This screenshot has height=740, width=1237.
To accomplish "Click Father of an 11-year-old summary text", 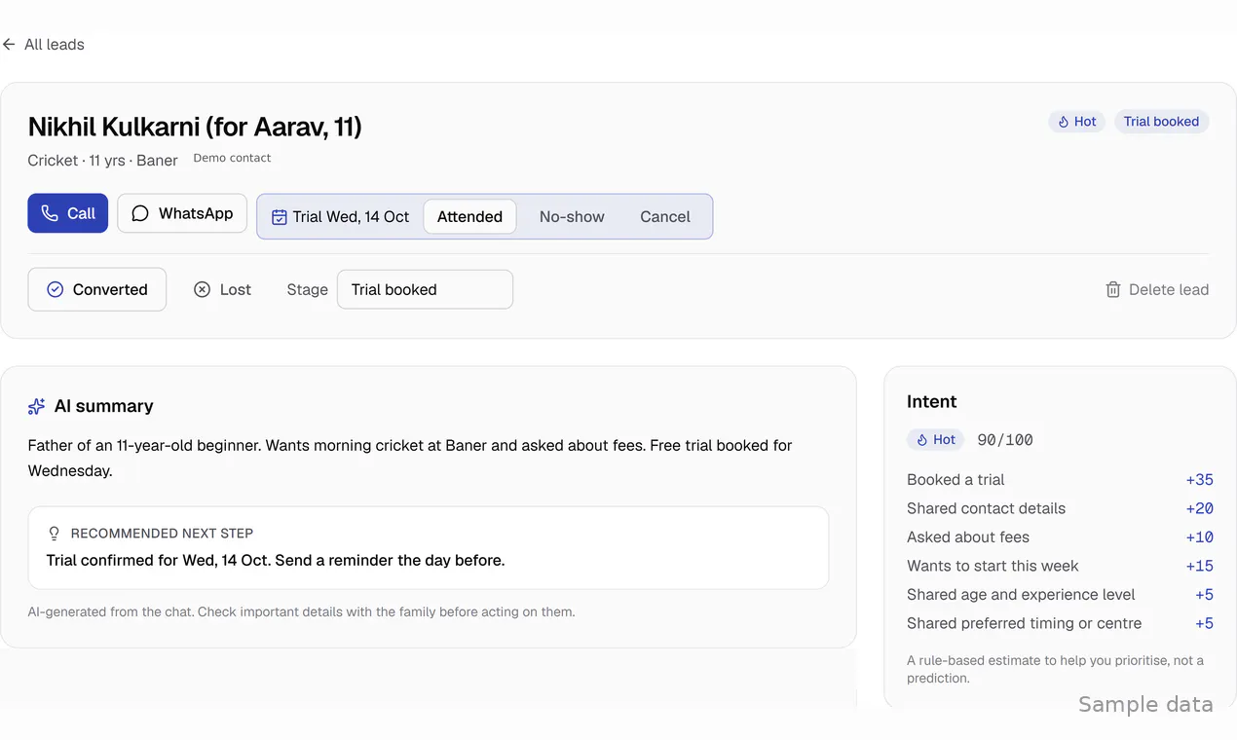I will pyautogui.click(x=410, y=458).
